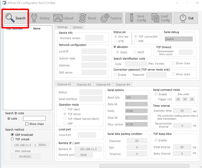This screenshot has height=168, width=202.
Task: Choose Static IP allocation
Action: click(x=117, y=52)
